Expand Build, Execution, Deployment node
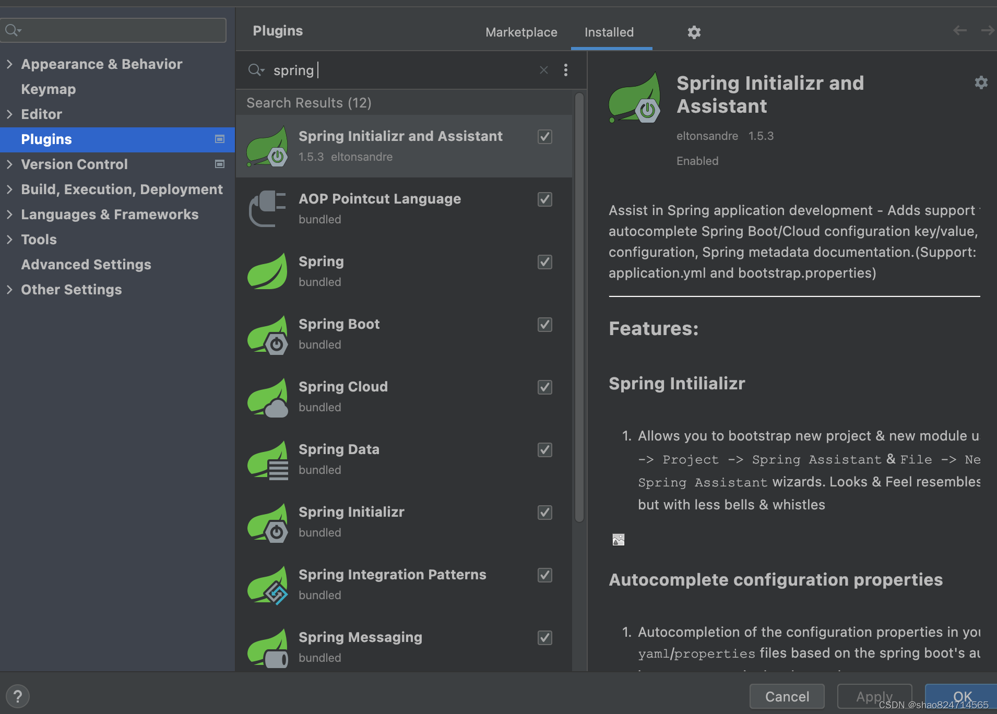997x714 pixels. (9, 189)
